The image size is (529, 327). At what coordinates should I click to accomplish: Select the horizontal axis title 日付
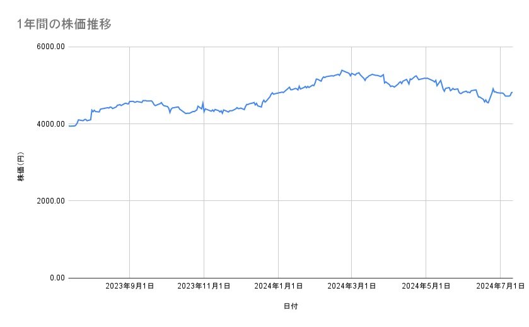tap(290, 306)
